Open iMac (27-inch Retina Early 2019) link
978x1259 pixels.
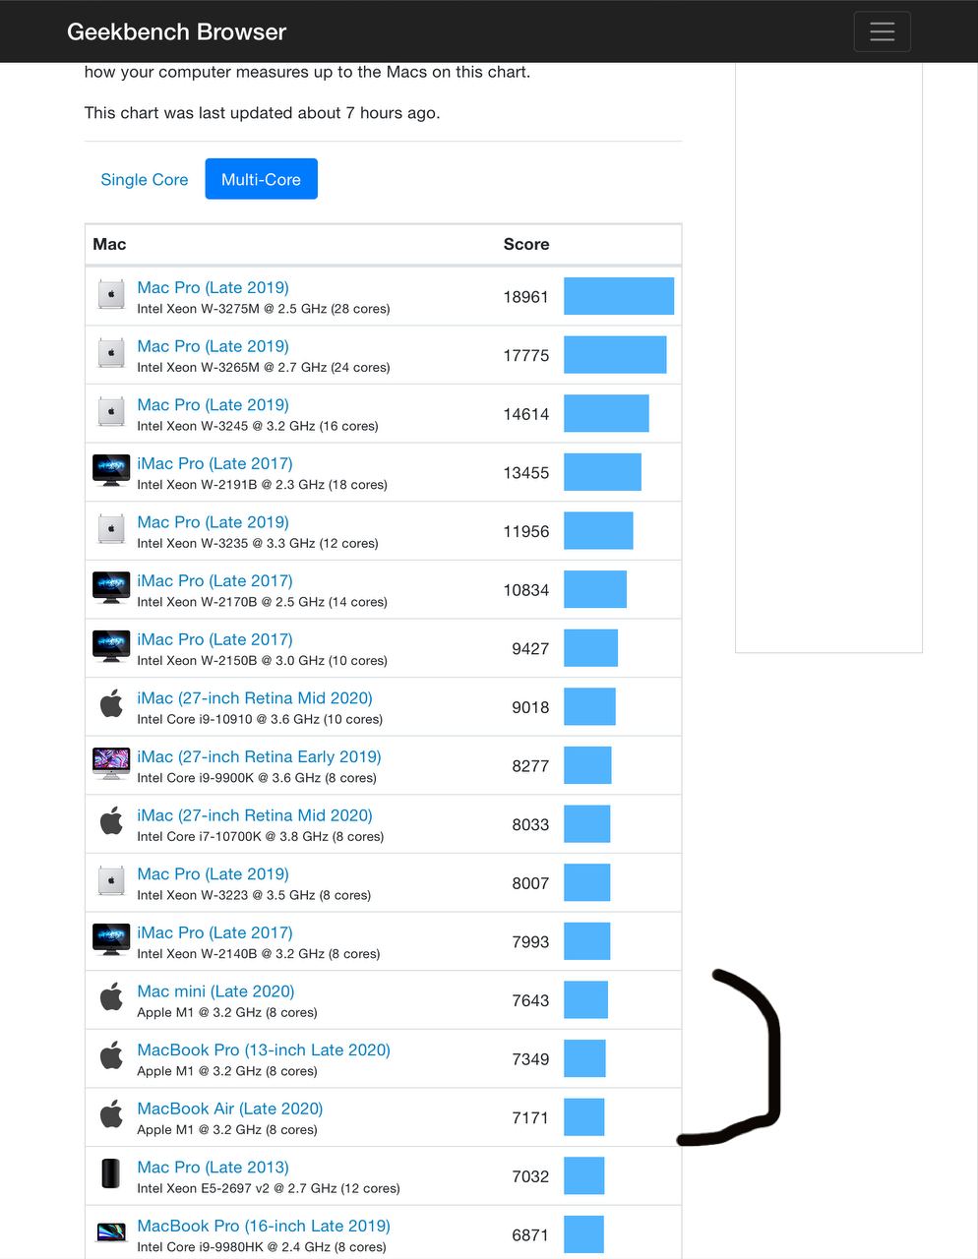[x=259, y=756]
